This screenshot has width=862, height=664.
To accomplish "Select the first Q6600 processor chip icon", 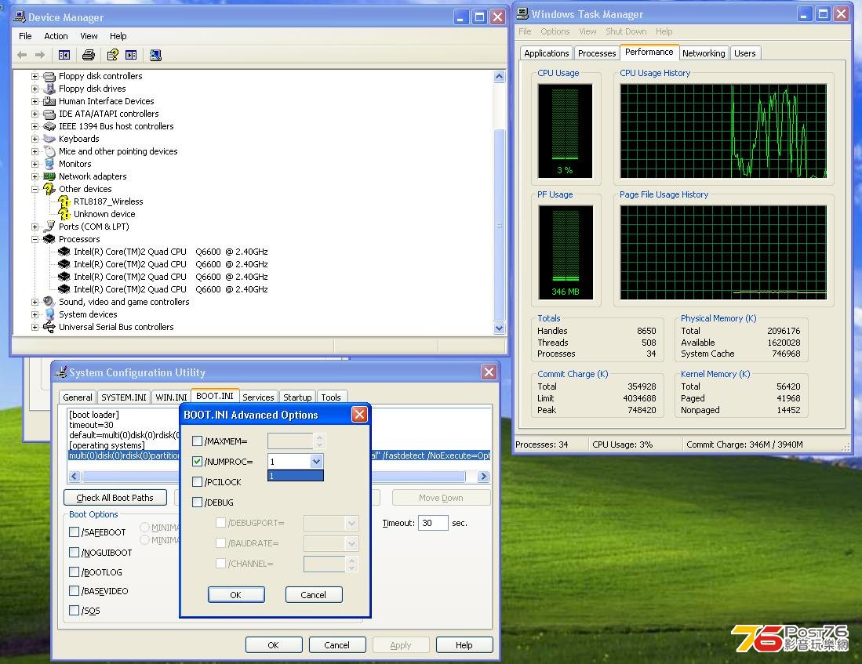I will coord(64,252).
